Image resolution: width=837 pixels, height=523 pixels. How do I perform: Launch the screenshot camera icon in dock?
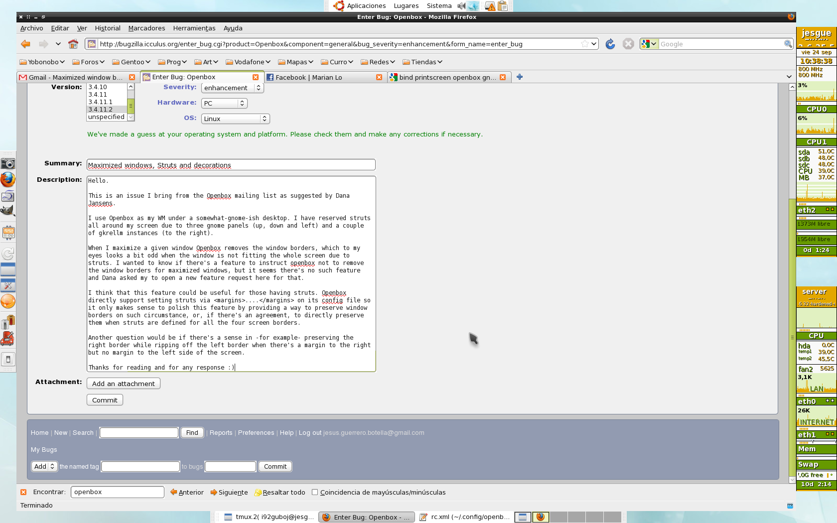pos(8,163)
